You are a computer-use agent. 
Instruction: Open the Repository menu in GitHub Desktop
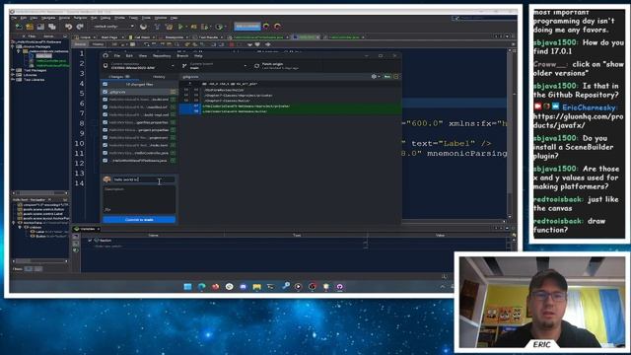pyautogui.click(x=162, y=56)
